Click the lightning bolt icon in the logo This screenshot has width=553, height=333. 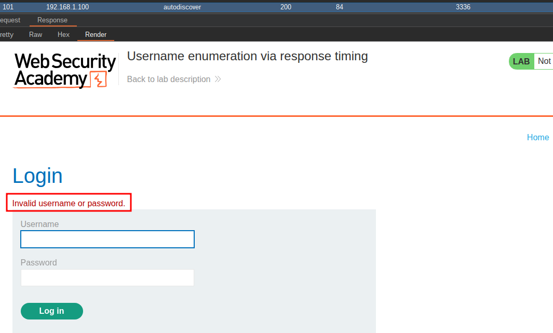[98, 80]
